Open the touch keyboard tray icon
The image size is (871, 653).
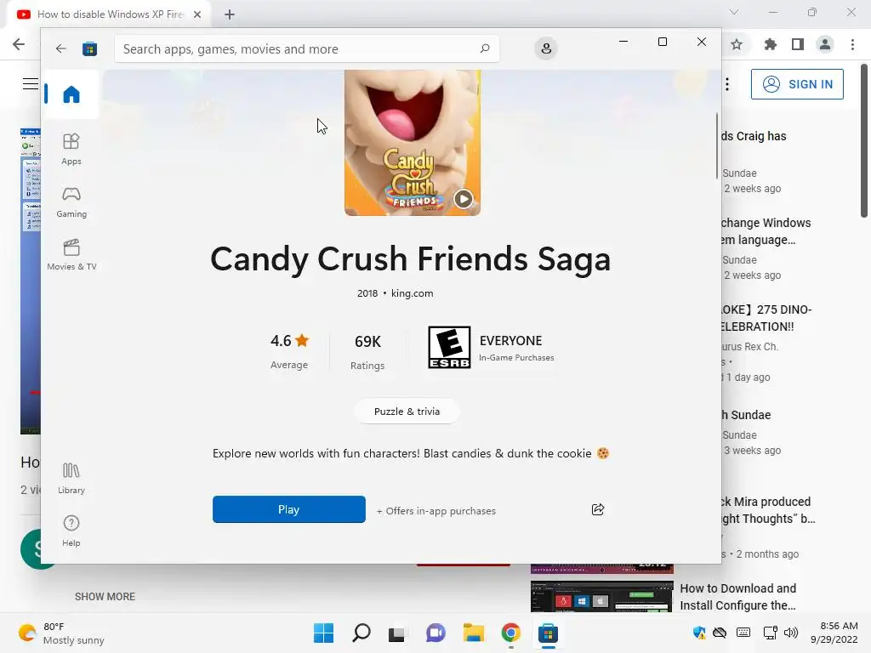pos(743,633)
